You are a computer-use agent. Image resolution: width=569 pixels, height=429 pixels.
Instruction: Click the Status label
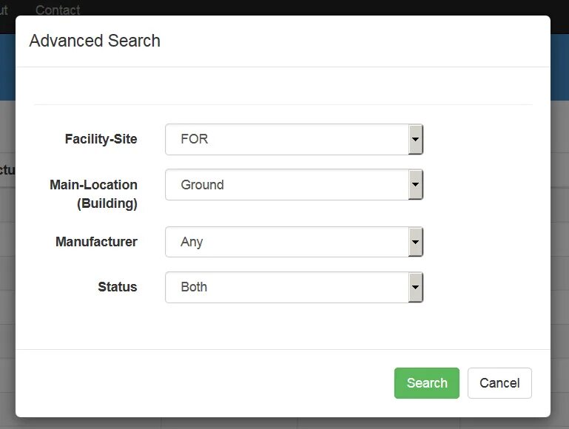click(118, 287)
